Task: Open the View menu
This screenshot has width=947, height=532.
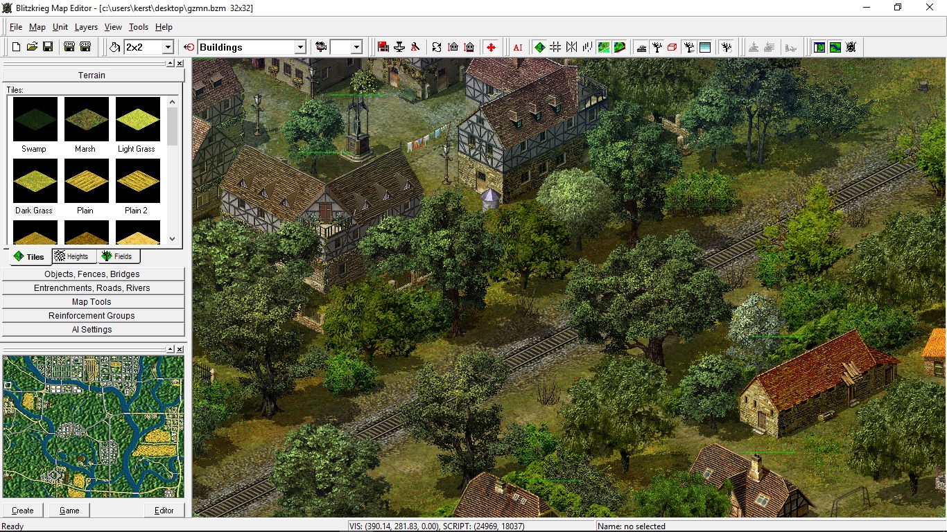Action: point(113,27)
